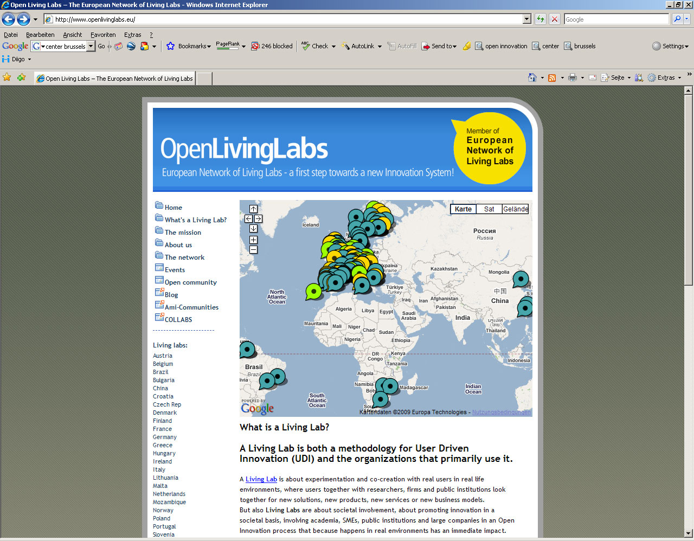Click the Go button in Google toolbar
Image resolution: width=694 pixels, height=541 pixels.
point(101,46)
